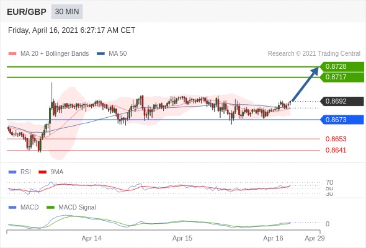Click the MACD Signal green legend swatch
Viewport: 366px width, 248px height.
click(x=50, y=207)
